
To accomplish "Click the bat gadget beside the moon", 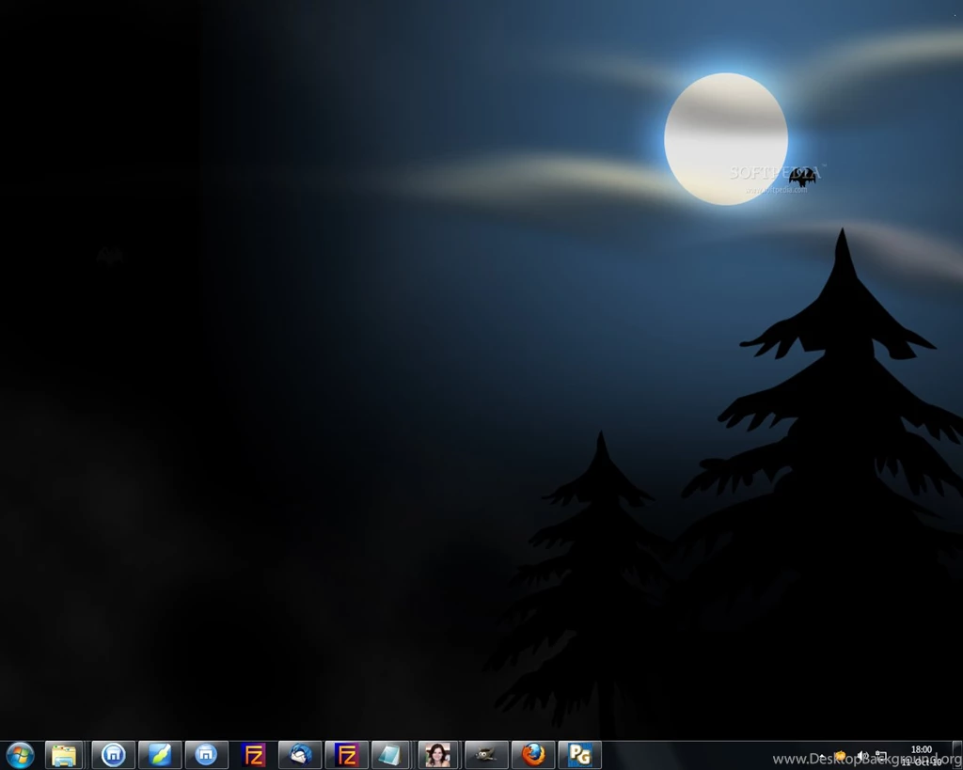I will point(802,176).
